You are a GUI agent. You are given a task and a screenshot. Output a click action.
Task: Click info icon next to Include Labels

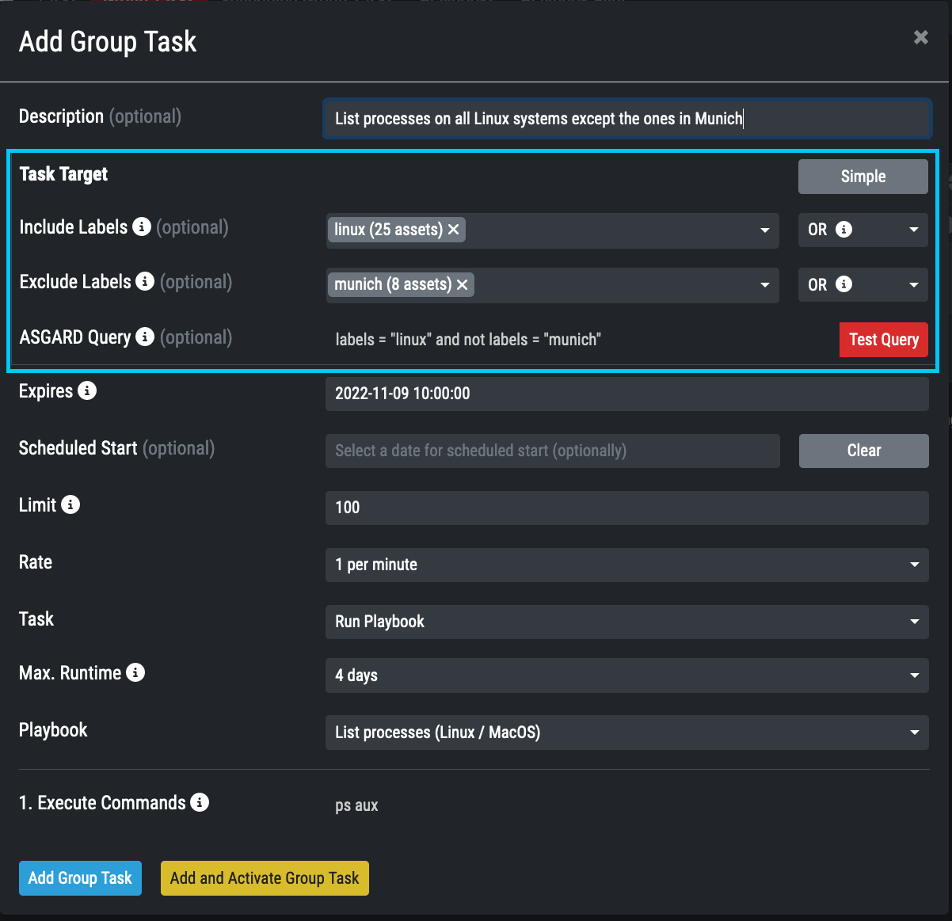pyautogui.click(x=142, y=227)
